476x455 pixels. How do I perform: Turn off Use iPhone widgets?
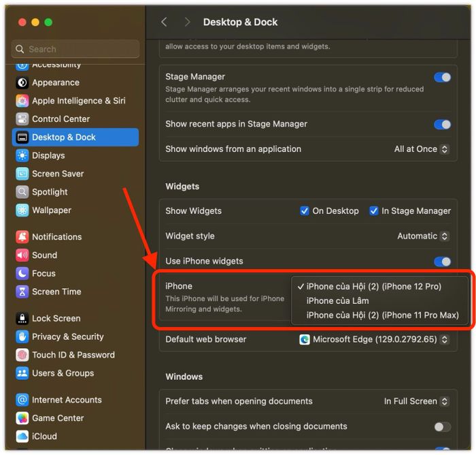tap(442, 262)
